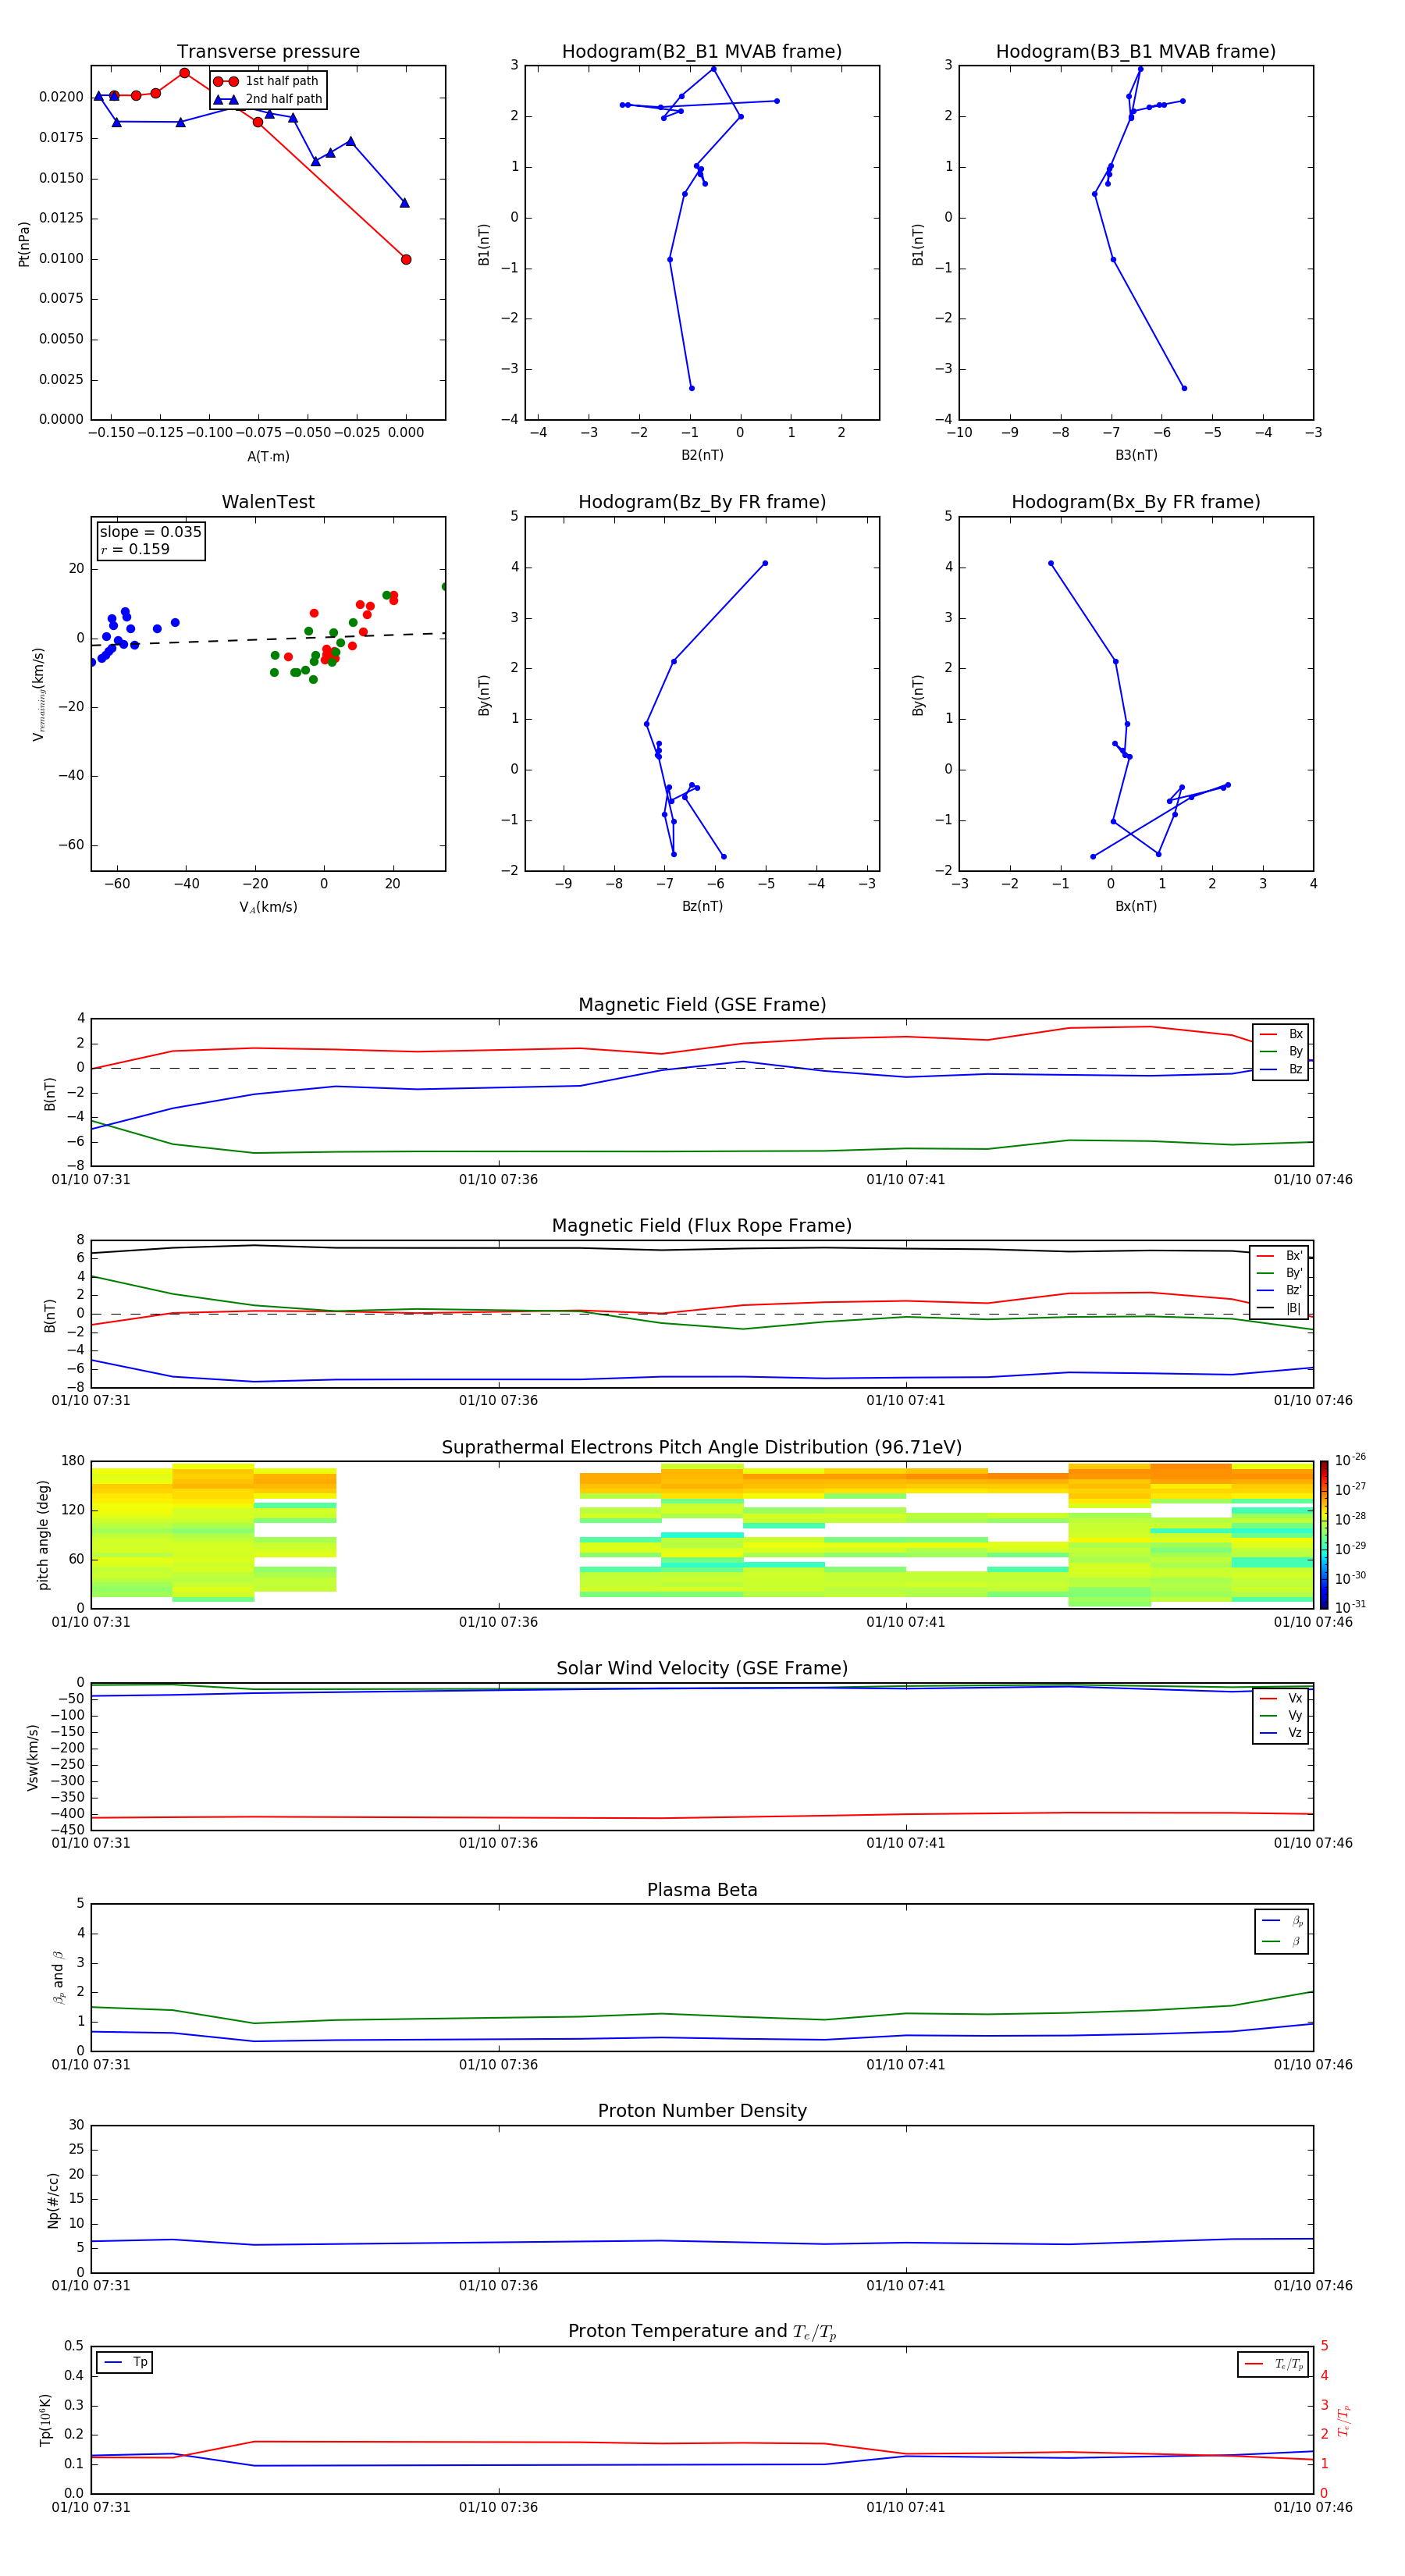
Task: Click the 'Magnetic Field (GSE Frame)' title
Action: (x=702, y=1005)
